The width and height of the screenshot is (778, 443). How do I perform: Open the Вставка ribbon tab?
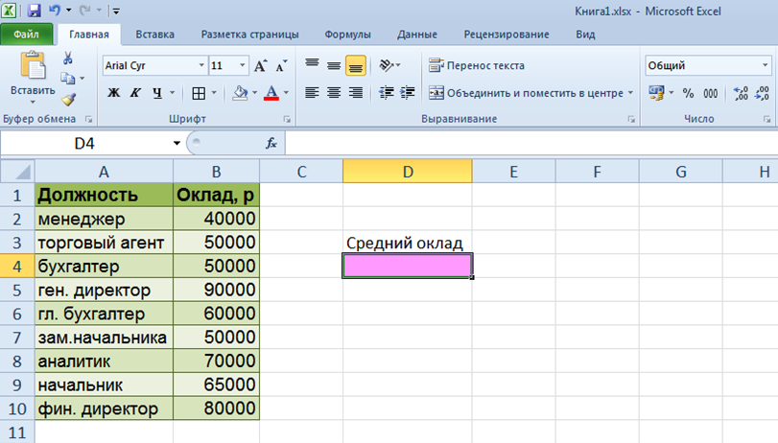coord(154,35)
